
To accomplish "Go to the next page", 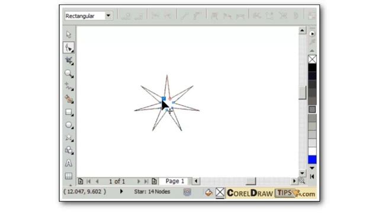I will pyautogui.click(x=139, y=182).
